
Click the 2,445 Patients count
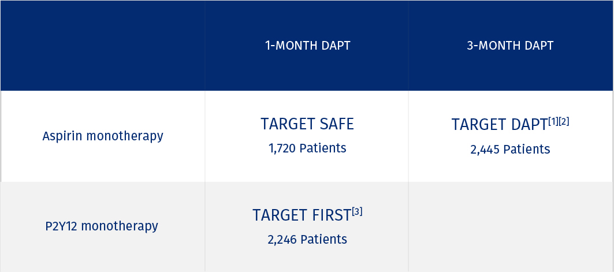[510, 150]
